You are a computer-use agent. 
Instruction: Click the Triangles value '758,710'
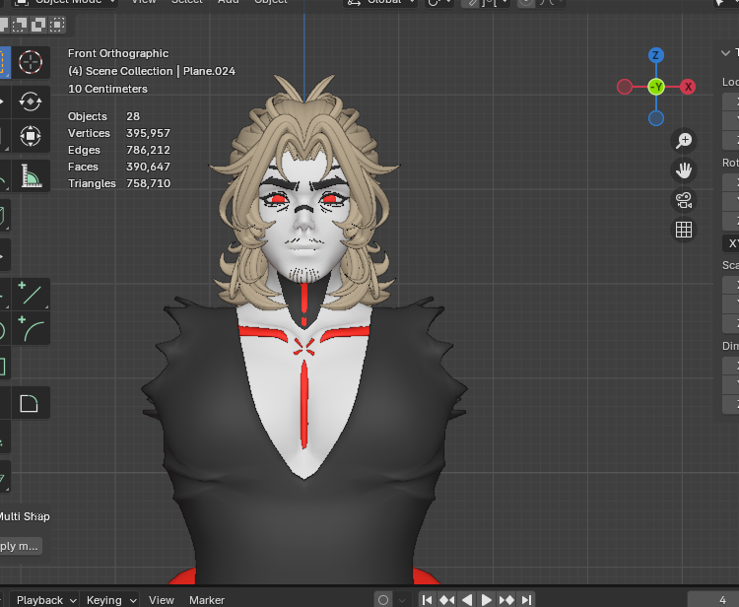148,183
